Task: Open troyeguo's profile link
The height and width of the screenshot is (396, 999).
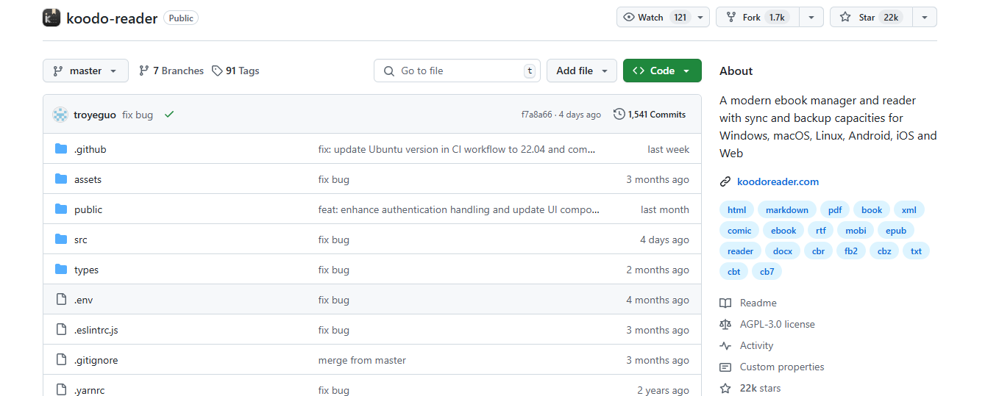Action: 96,115
